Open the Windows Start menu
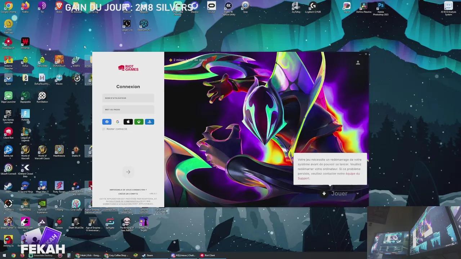 coord(5,255)
